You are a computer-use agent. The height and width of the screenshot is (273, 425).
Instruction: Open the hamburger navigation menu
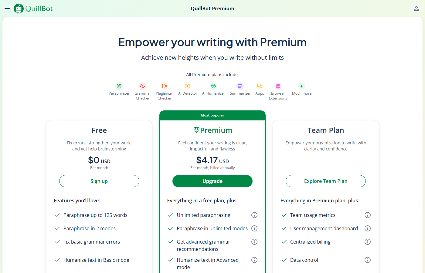(7, 8)
